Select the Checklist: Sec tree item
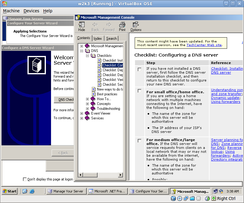 [113, 85]
